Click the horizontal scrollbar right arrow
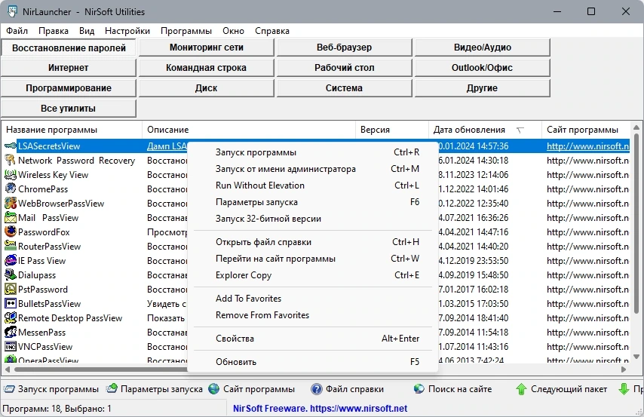The image size is (644, 417). (x=624, y=369)
